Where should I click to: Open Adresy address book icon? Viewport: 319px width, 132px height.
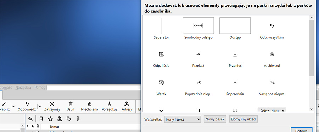tap(127, 104)
